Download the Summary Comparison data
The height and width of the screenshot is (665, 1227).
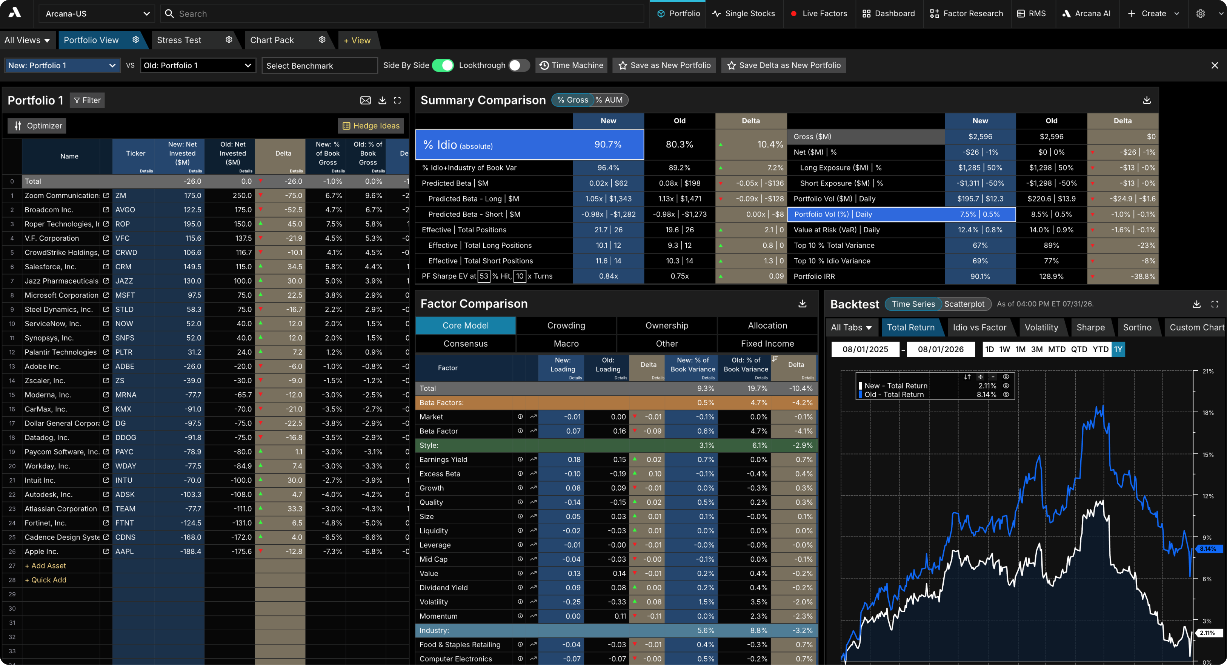pos(1147,100)
